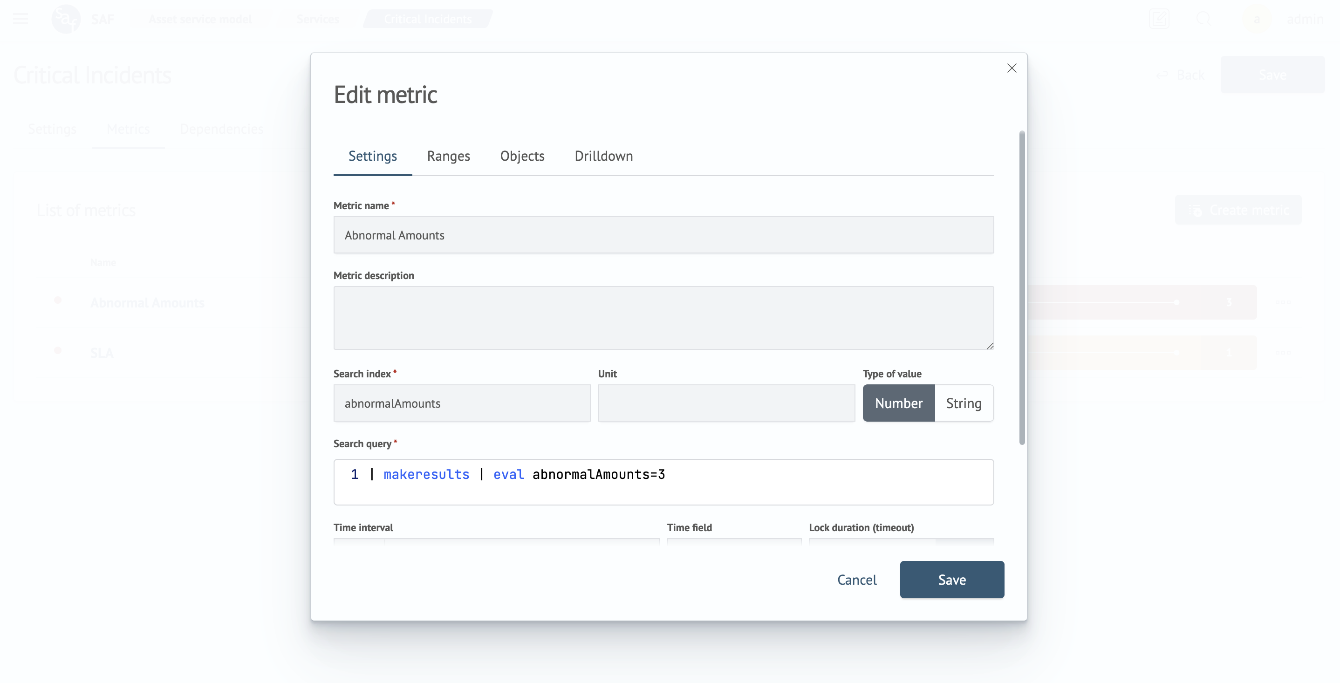
Task: Open the hamburger menu in top bar
Action: point(21,19)
